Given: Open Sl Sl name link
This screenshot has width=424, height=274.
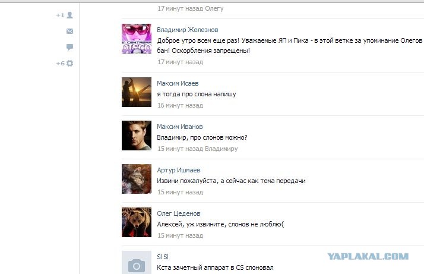Looking at the screenshot, I should [163, 257].
